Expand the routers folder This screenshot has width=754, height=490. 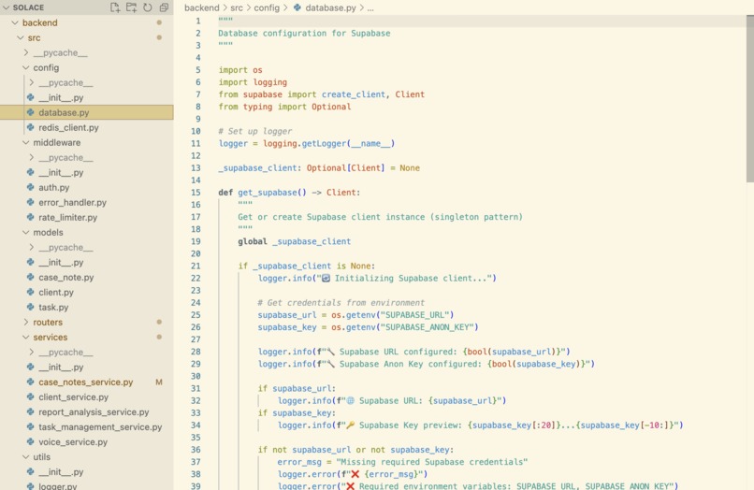coord(26,323)
